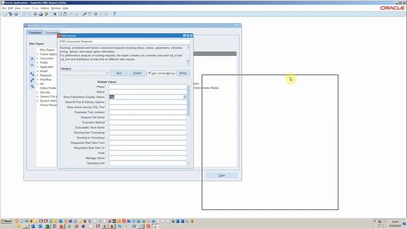
Task: Click the Phase value input field
Action: pyautogui.click(x=148, y=87)
